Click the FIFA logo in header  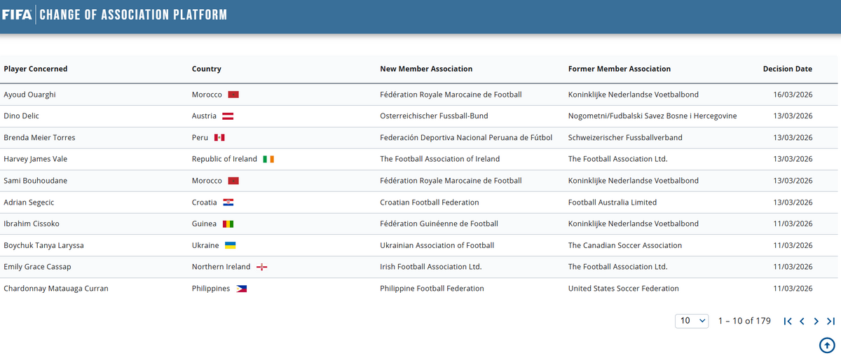(17, 15)
